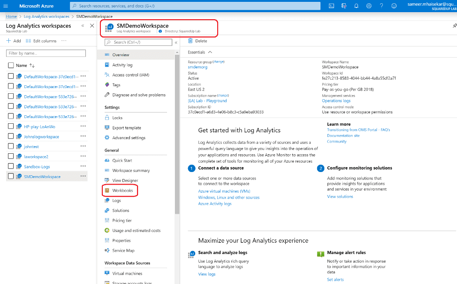
Task: Close the Log Analytics workspaces blade
Action: click(x=92, y=26)
